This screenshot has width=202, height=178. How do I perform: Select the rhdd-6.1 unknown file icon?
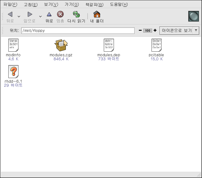click(13, 72)
